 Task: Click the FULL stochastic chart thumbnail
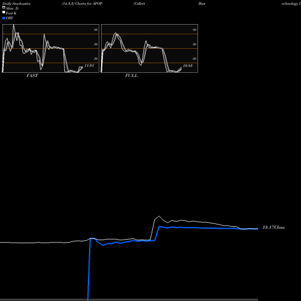(149, 48)
